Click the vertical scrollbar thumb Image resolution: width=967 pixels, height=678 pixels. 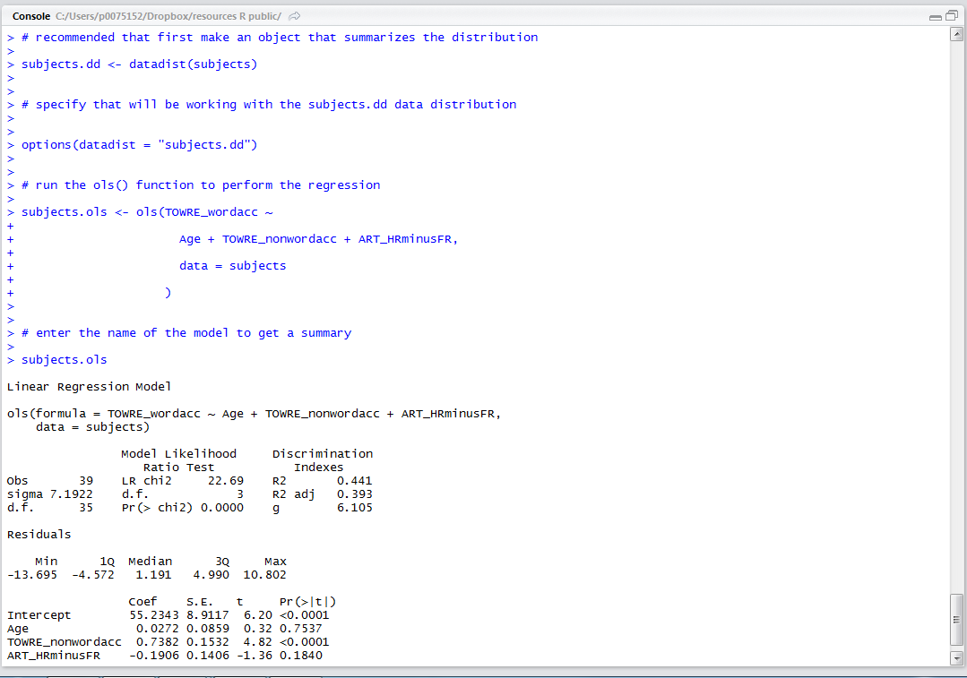(956, 620)
